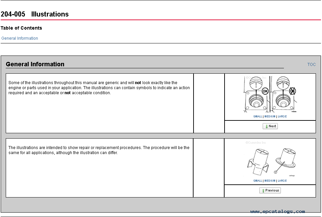Click the paragraph starting 'The illustrations are intended'

[99, 150]
